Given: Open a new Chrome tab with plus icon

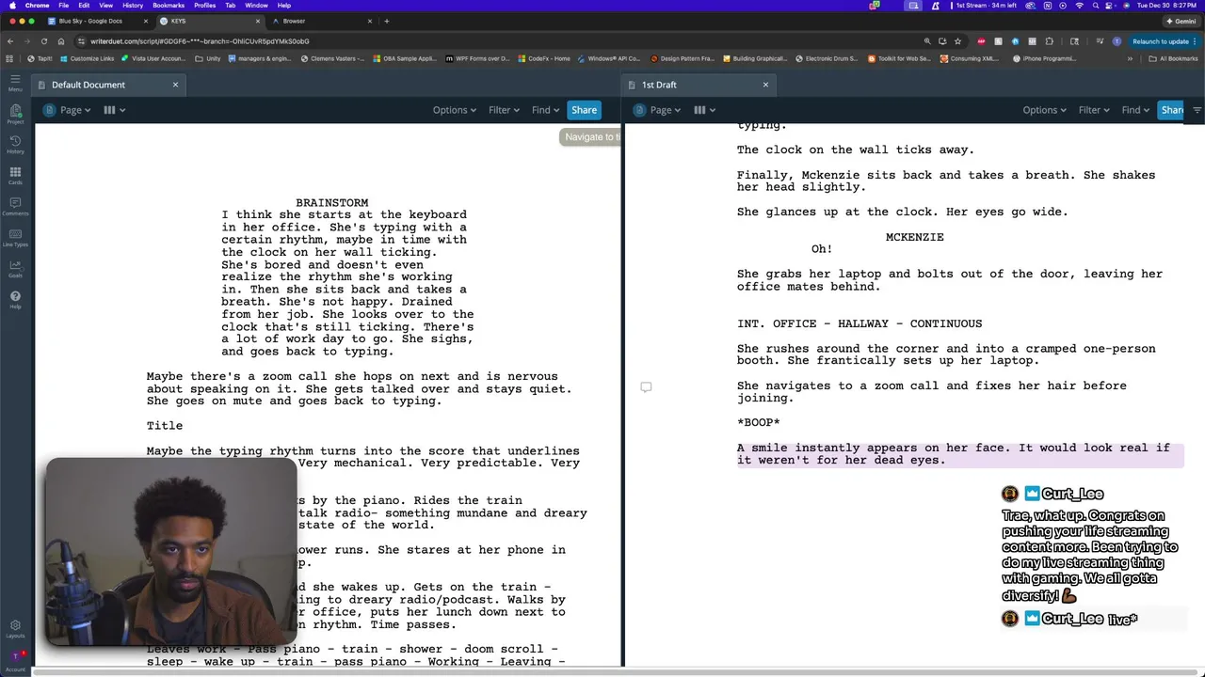Looking at the screenshot, I should 386,21.
